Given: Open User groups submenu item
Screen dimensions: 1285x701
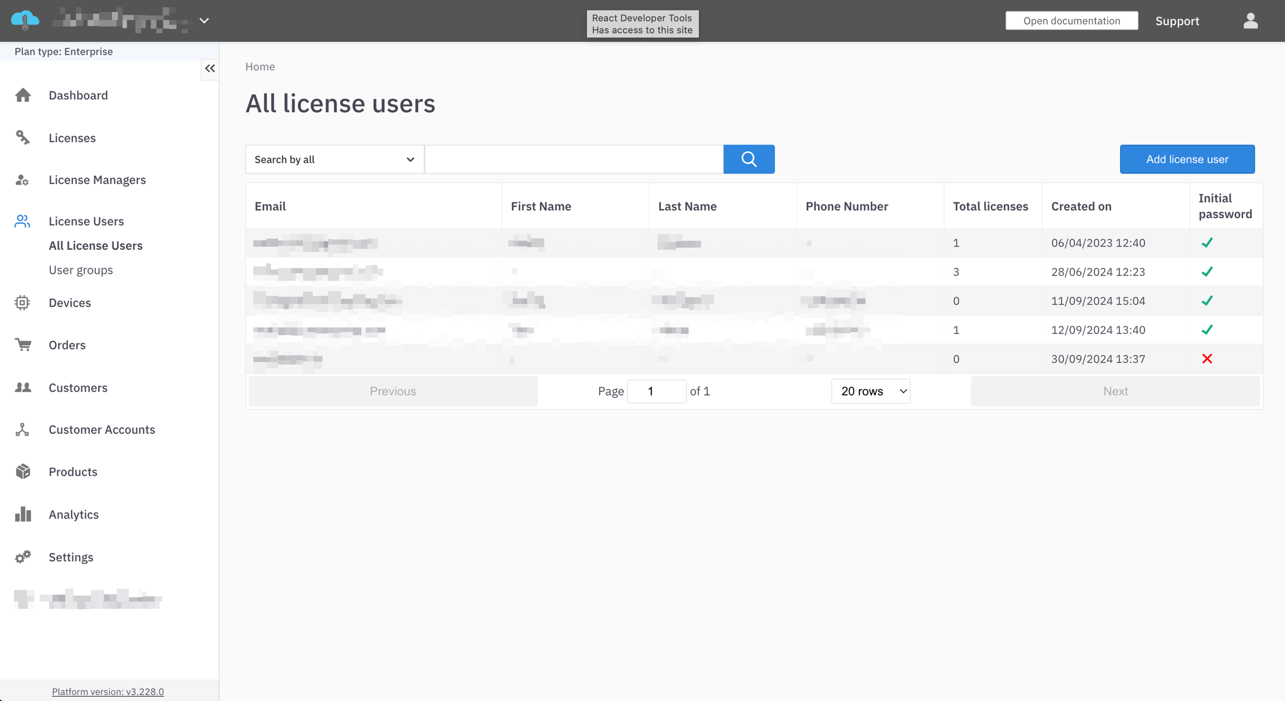Looking at the screenshot, I should [x=81, y=270].
